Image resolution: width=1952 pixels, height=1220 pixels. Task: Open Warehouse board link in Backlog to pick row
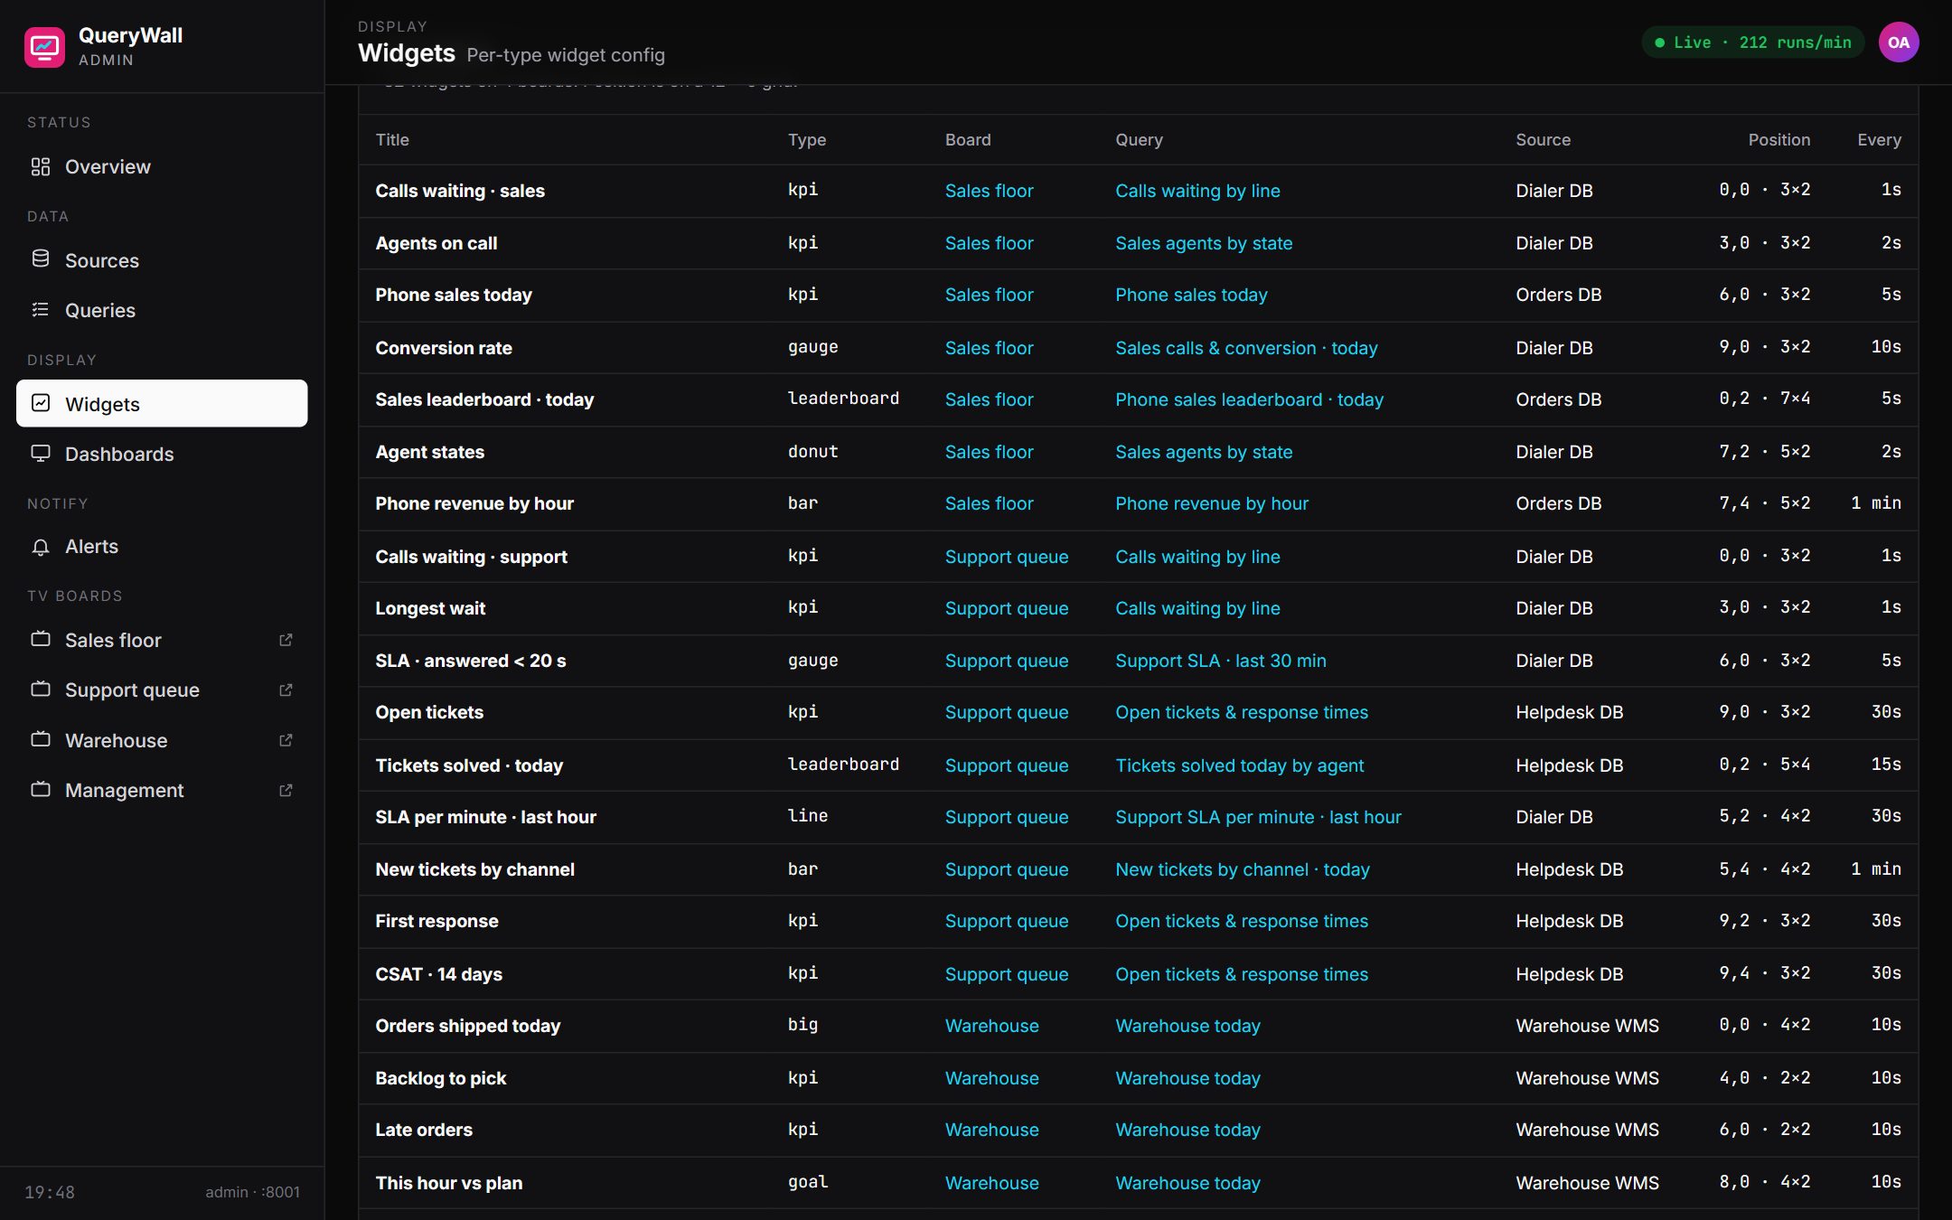click(991, 1078)
